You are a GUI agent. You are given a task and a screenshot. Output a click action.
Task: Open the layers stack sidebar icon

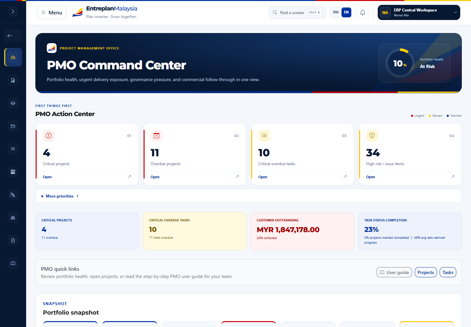click(x=13, y=103)
